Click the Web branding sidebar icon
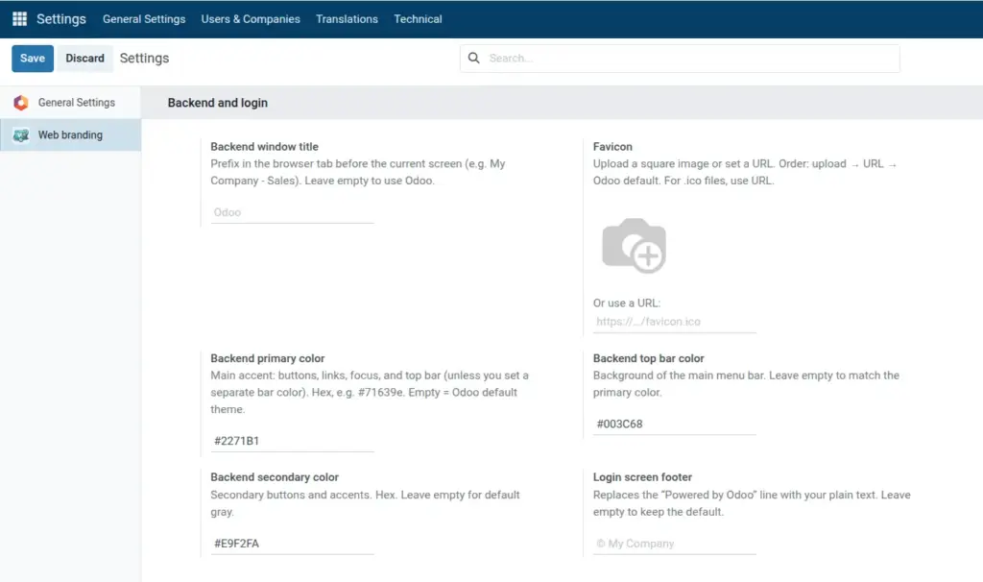The height and width of the screenshot is (582, 983). point(21,134)
